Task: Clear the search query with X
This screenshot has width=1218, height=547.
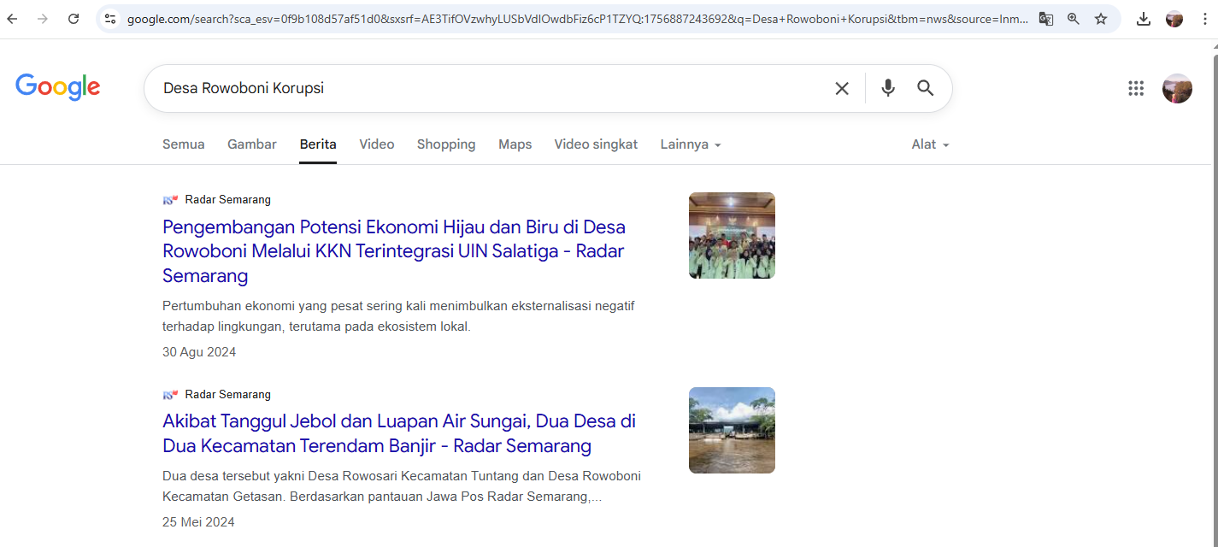Action: 842,88
